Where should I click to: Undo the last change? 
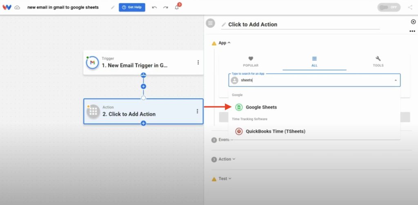click(x=154, y=7)
